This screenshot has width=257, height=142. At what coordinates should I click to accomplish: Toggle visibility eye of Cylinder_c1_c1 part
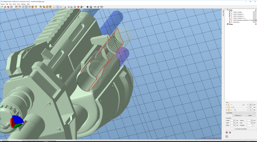click(231, 18)
